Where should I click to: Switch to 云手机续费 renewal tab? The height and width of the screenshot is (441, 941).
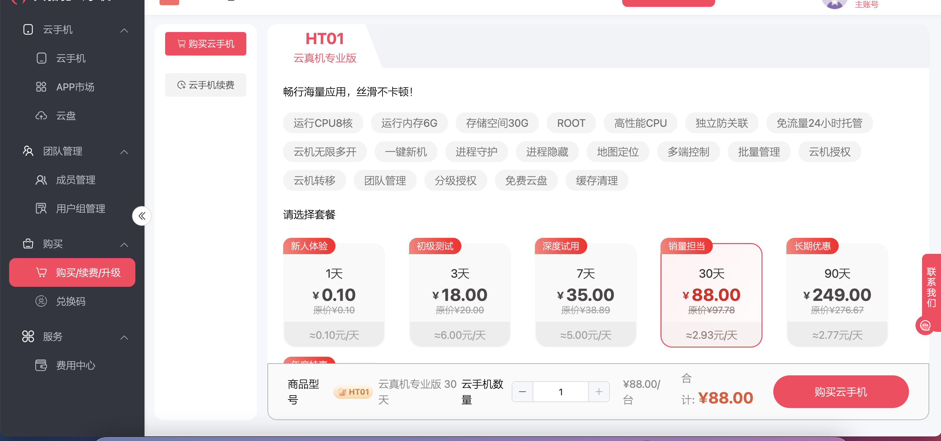tap(206, 85)
